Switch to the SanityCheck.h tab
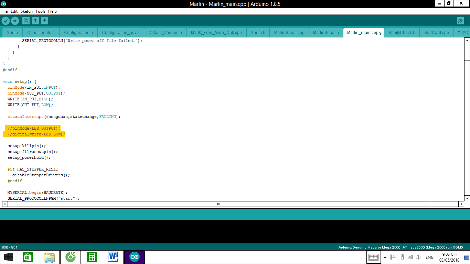 coord(402,33)
